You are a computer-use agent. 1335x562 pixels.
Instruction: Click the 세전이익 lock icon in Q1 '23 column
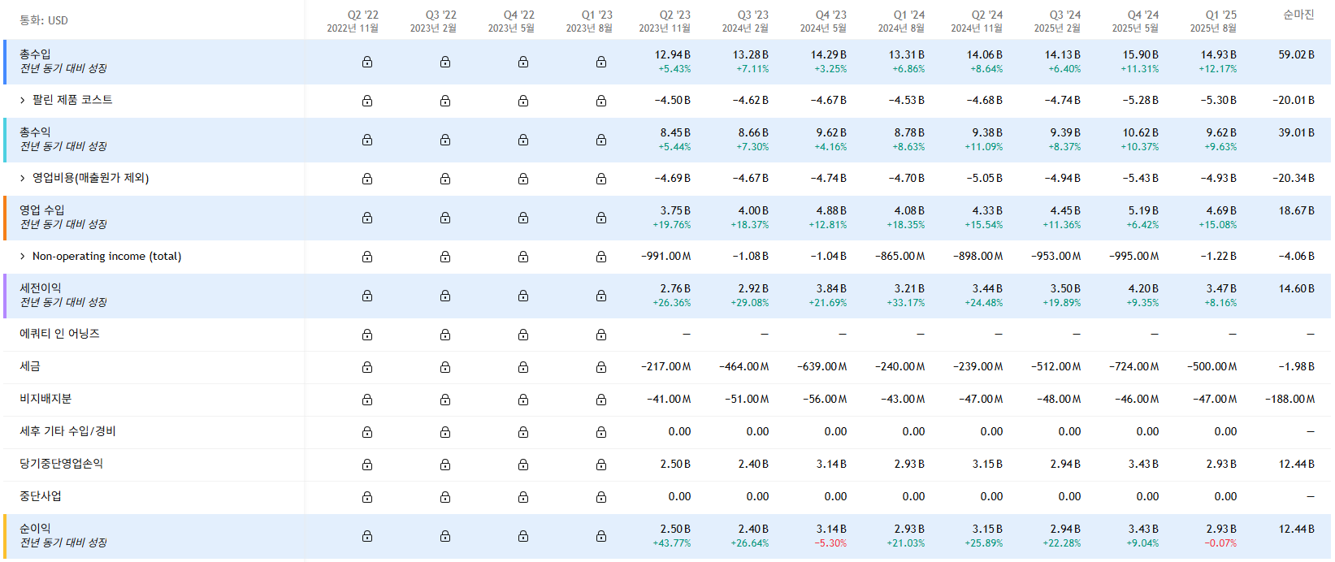click(x=601, y=296)
